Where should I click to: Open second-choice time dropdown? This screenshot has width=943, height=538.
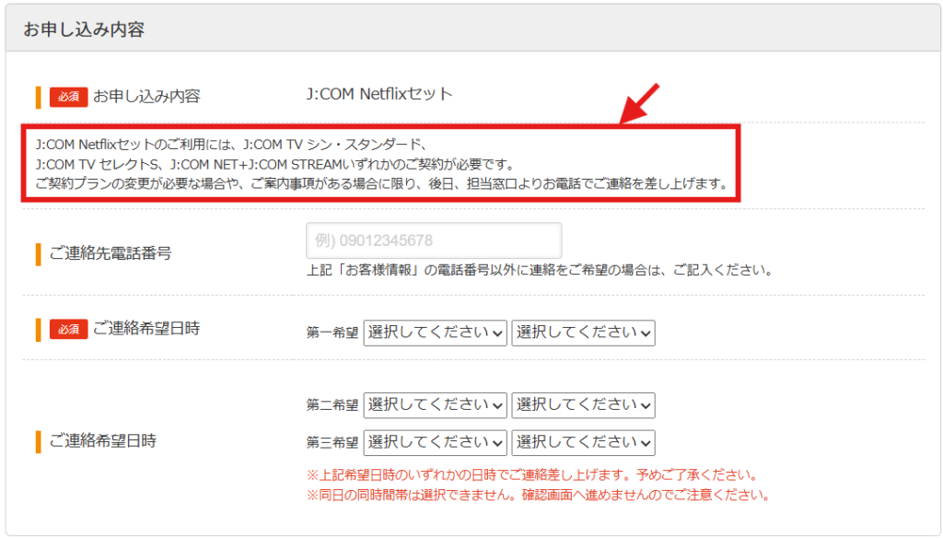(583, 405)
